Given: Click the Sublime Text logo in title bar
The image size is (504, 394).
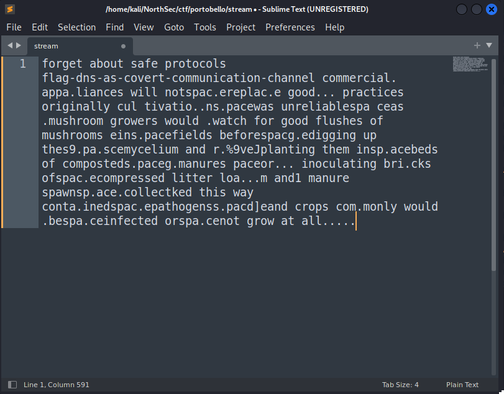Looking at the screenshot, I should [x=10, y=9].
